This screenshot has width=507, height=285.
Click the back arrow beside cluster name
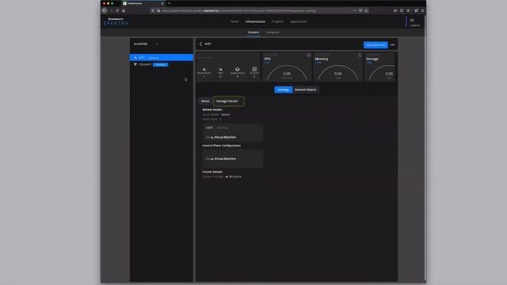click(200, 44)
